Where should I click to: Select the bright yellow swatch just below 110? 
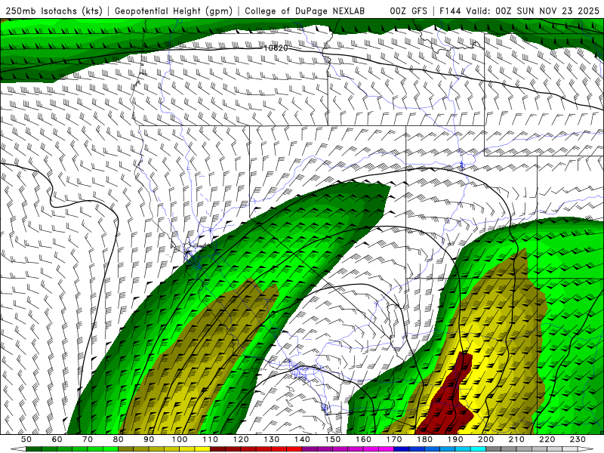coord(202,449)
